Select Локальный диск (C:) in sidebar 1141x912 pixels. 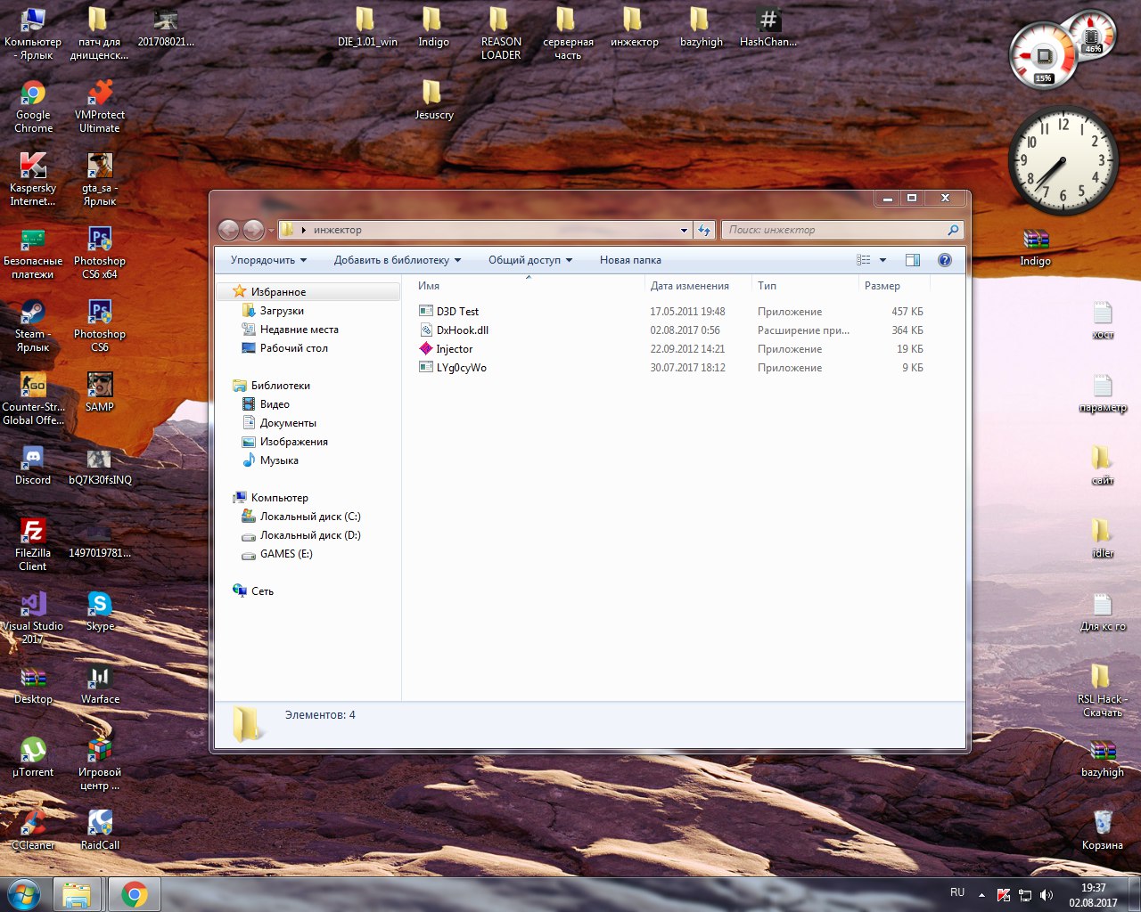point(309,517)
